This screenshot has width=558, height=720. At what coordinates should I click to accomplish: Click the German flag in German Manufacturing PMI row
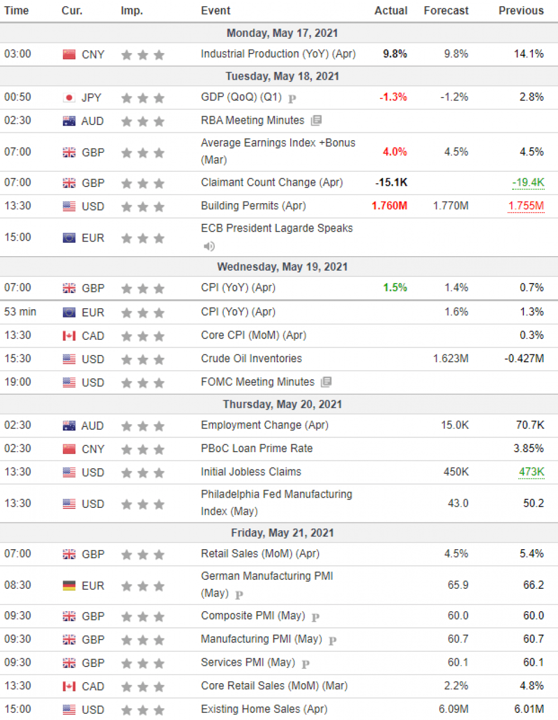coord(69,585)
